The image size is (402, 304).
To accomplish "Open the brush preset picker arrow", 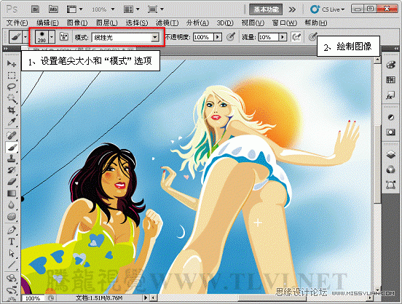I will (52, 37).
